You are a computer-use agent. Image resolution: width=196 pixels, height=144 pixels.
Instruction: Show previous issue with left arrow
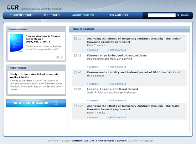(x=57, y=57)
